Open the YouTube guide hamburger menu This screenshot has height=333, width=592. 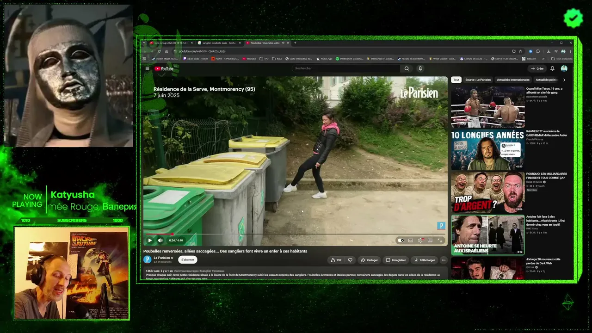coord(148,68)
